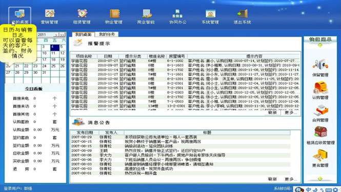Viewport: 341px width, 192px height.
Task: Switch to the 我的任务 tab
Action: click(107, 34)
